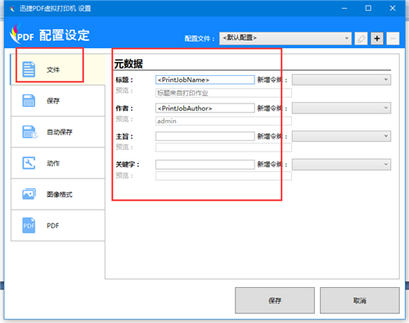This screenshot has width=409, height=323.
Task: Click the 主旨 input field
Action: [x=205, y=136]
